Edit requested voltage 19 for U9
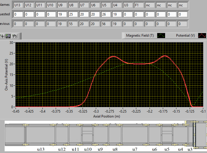This screenshot has width=207, height=153. (x=62, y=14)
